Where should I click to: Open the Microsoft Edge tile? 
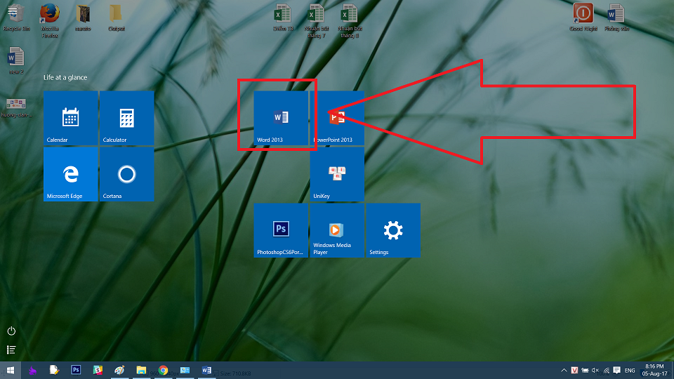click(x=70, y=174)
